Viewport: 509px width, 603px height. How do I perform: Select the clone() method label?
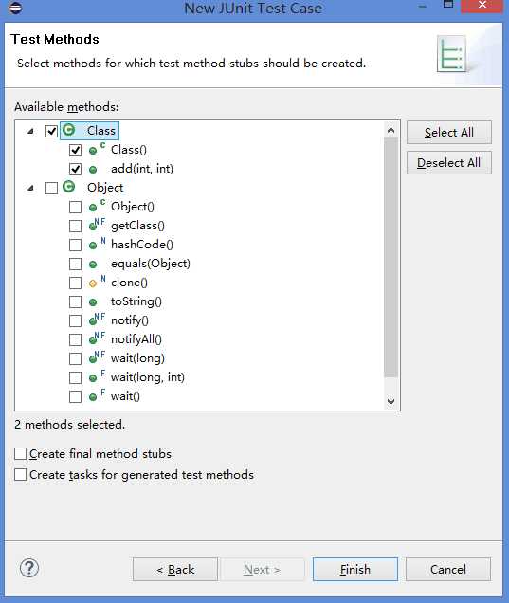(129, 283)
